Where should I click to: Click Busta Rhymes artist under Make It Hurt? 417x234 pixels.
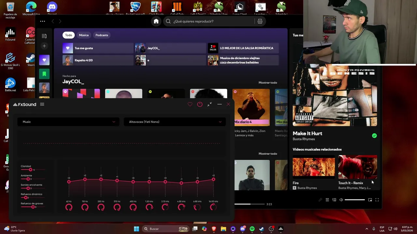[304, 139]
